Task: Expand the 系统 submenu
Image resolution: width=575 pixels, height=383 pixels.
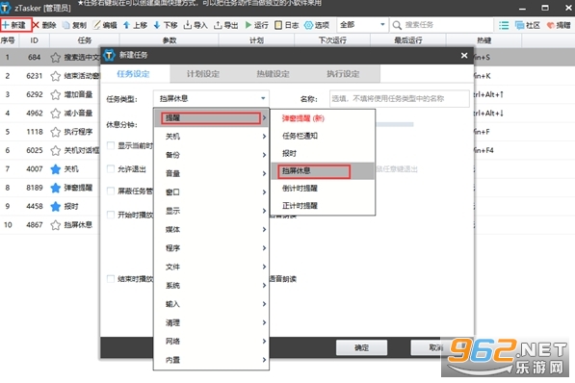Action: coord(211,286)
